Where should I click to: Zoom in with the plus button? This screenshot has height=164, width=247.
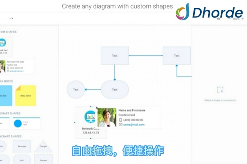[242, 18]
